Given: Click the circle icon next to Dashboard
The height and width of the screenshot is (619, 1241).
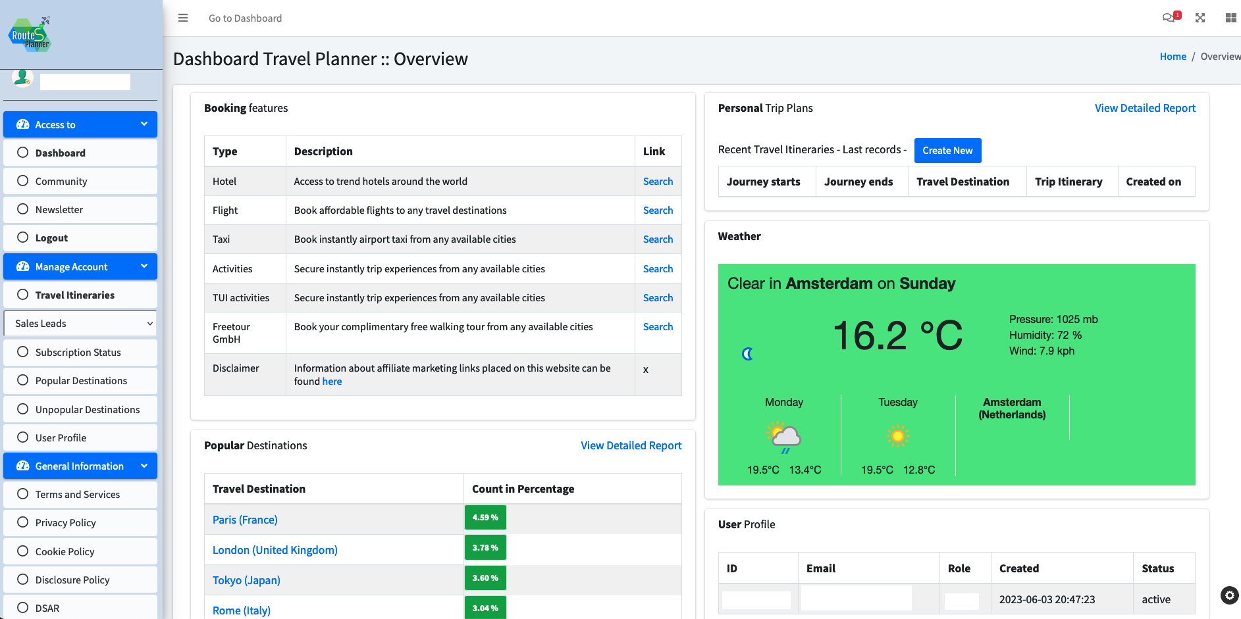Looking at the screenshot, I should 23,153.
